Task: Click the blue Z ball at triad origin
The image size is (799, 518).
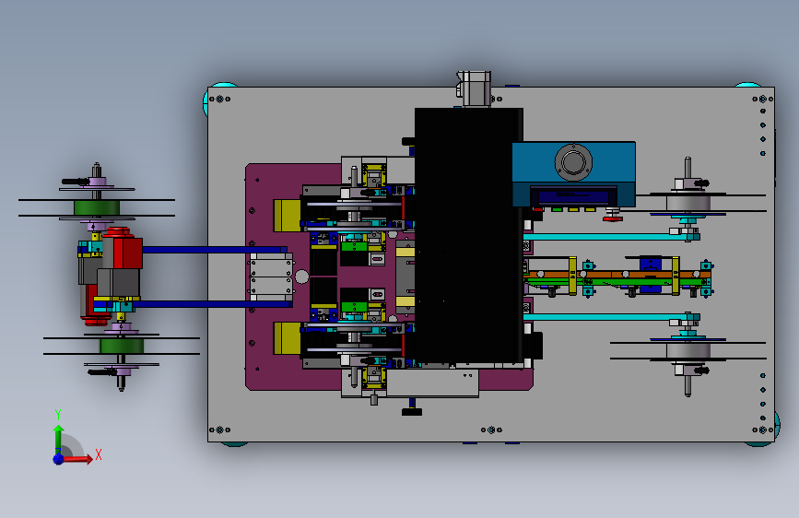Action: [59, 459]
